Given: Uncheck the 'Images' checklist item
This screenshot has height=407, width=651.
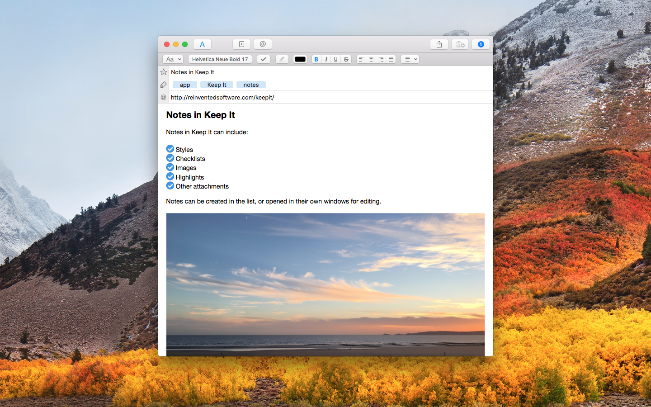Looking at the screenshot, I should [170, 167].
